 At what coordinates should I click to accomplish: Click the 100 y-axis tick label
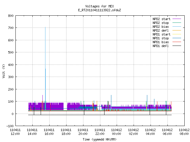11,101
